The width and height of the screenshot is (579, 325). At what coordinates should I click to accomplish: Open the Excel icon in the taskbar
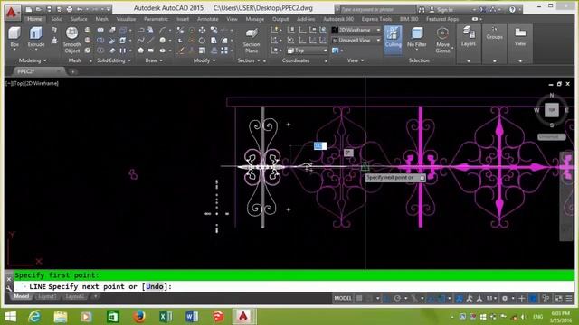coord(166,317)
